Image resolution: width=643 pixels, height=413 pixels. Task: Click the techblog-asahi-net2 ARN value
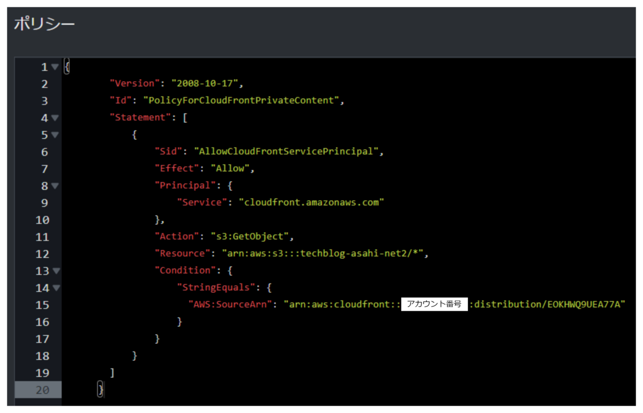click(x=323, y=253)
